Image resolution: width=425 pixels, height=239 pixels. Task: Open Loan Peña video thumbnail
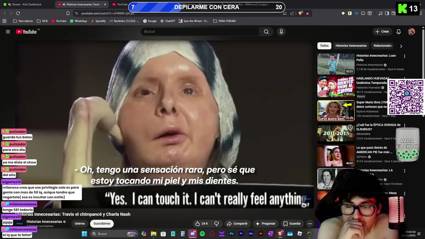tap(336, 64)
